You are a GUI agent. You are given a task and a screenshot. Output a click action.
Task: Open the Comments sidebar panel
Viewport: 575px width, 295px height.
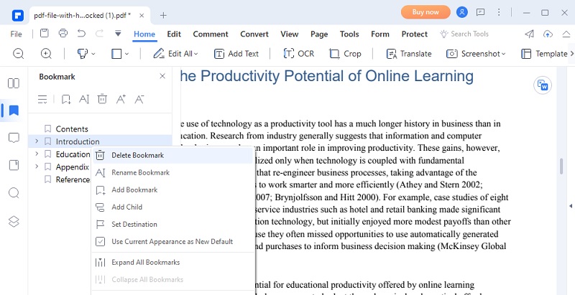(x=14, y=138)
